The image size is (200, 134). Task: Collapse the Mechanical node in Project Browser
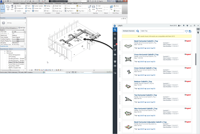click(x=5, y=53)
